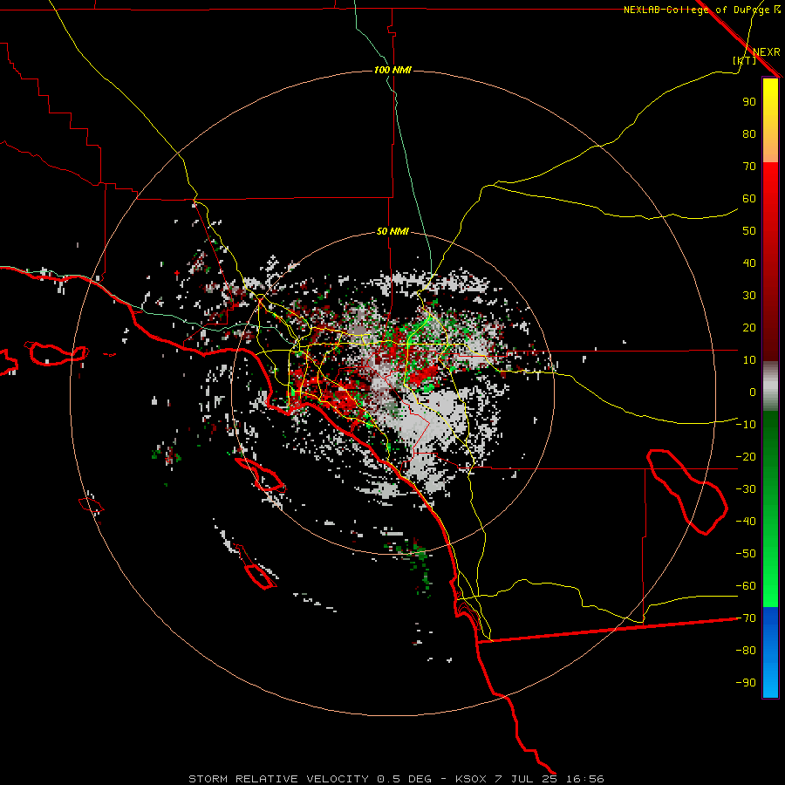
Task: Click the -80 value on the velocity scale
Action: point(746,651)
